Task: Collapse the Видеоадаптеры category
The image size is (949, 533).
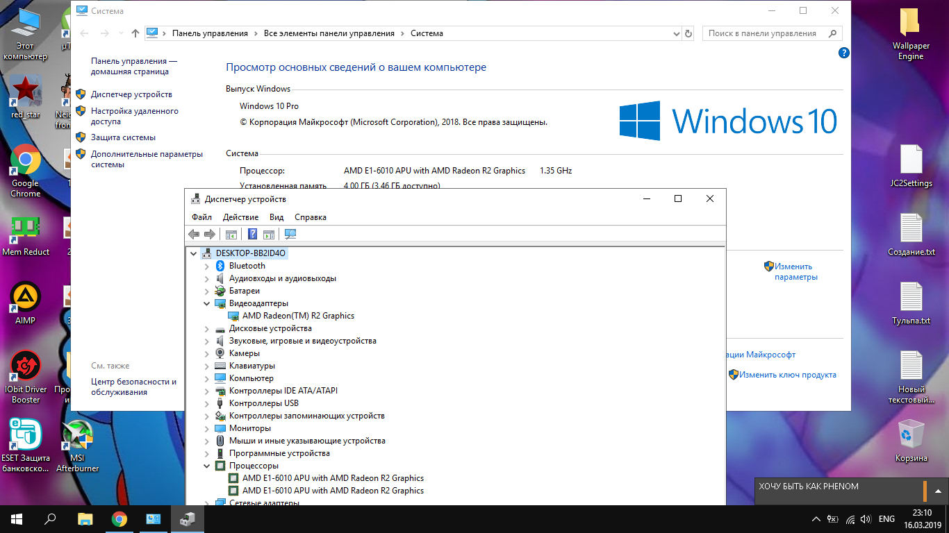Action: pos(206,303)
